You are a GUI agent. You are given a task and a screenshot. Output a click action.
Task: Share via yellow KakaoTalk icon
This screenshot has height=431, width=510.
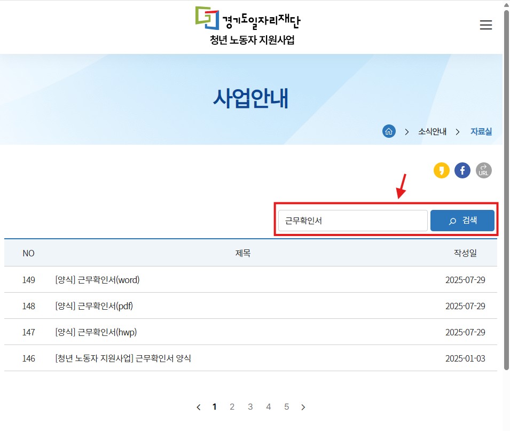pyautogui.click(x=441, y=170)
